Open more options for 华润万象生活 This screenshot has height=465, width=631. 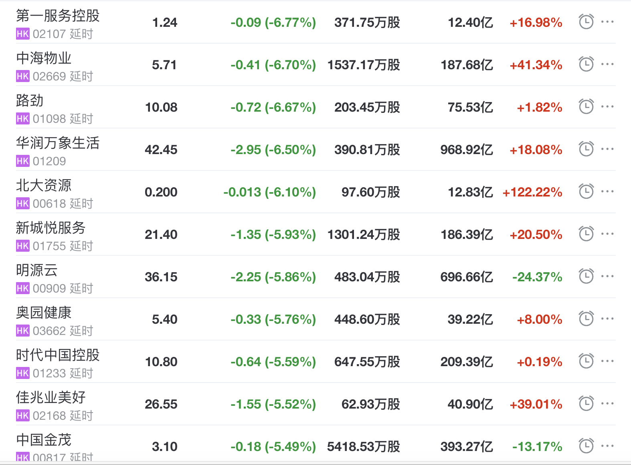(x=607, y=149)
